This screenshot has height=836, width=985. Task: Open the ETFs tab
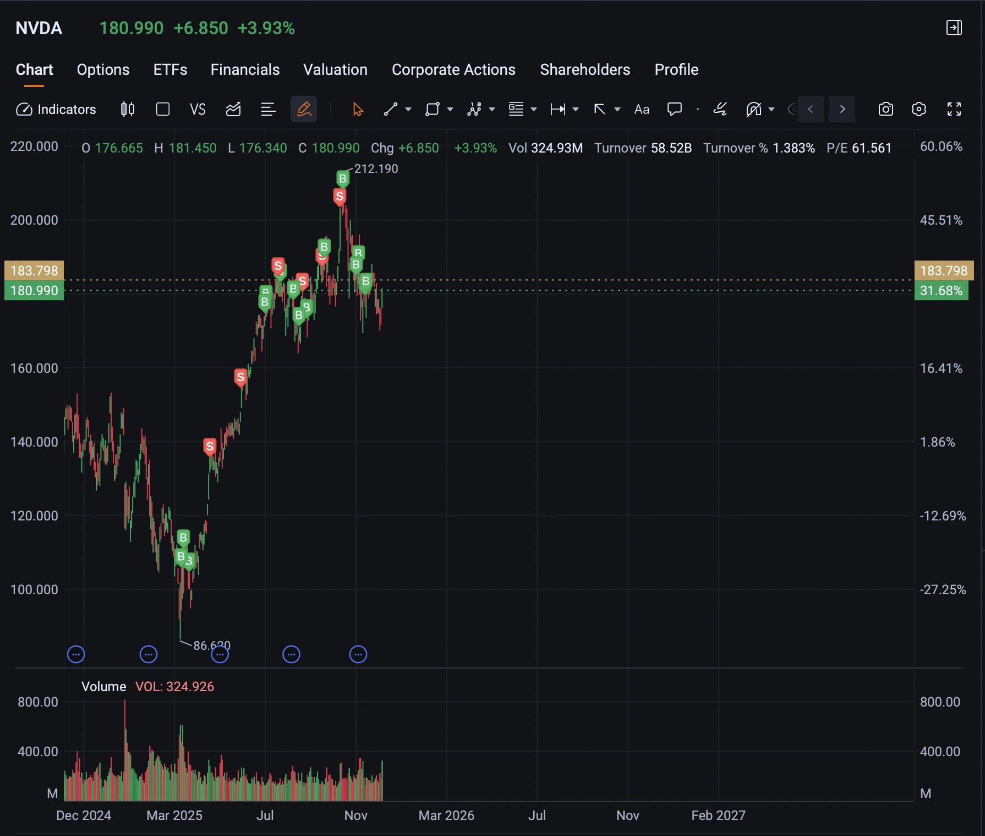170,69
